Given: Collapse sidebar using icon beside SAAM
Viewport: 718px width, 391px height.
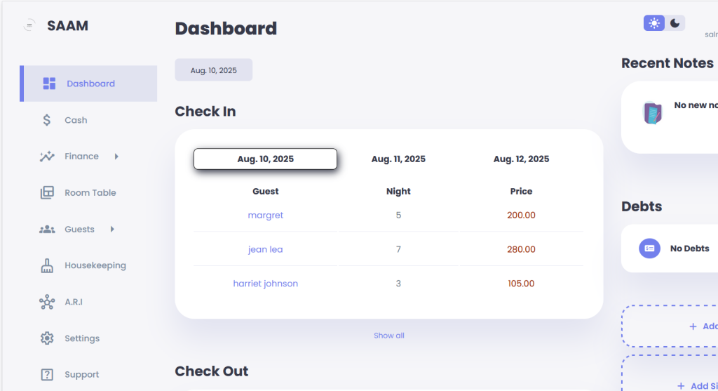Looking at the screenshot, I should pyautogui.click(x=29, y=25).
